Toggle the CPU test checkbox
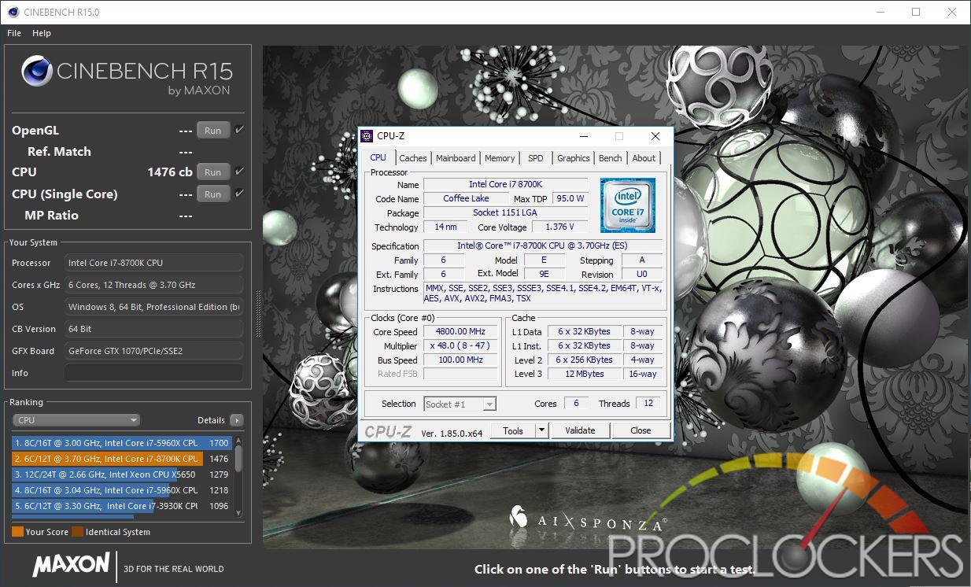971x587 pixels. pyautogui.click(x=239, y=172)
